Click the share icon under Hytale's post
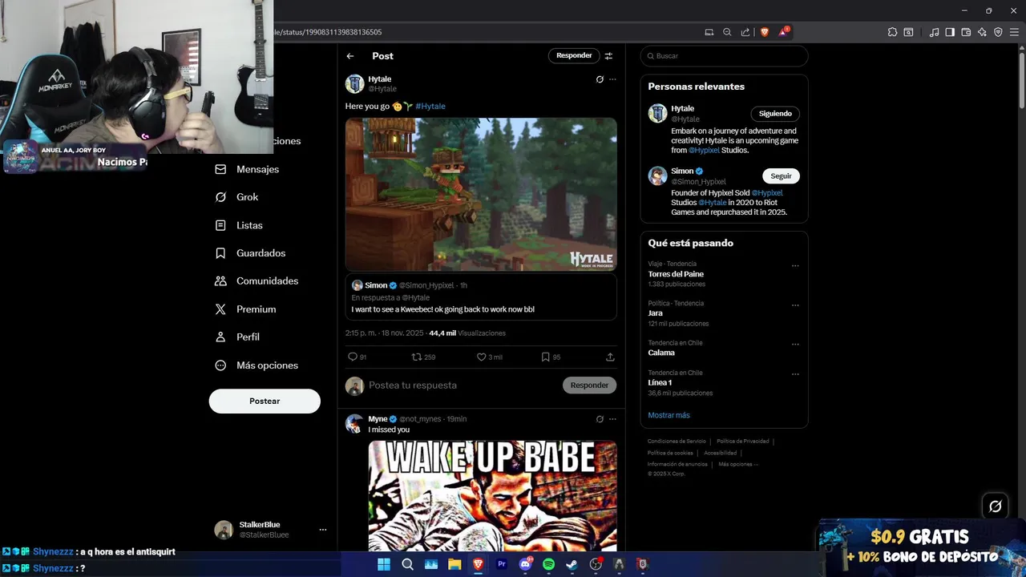Screen dimensions: 1026x577 pyautogui.click(x=610, y=357)
